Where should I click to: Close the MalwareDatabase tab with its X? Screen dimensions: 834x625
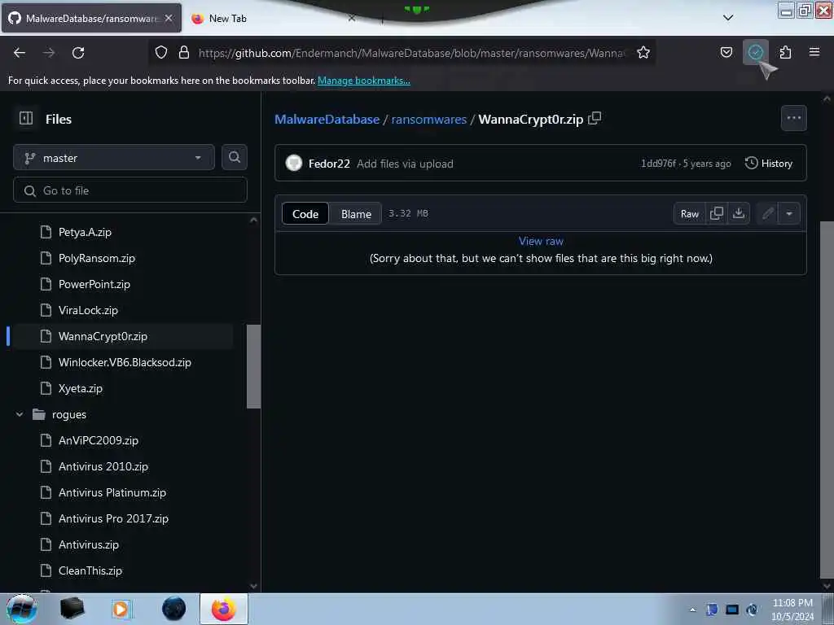tap(169, 18)
